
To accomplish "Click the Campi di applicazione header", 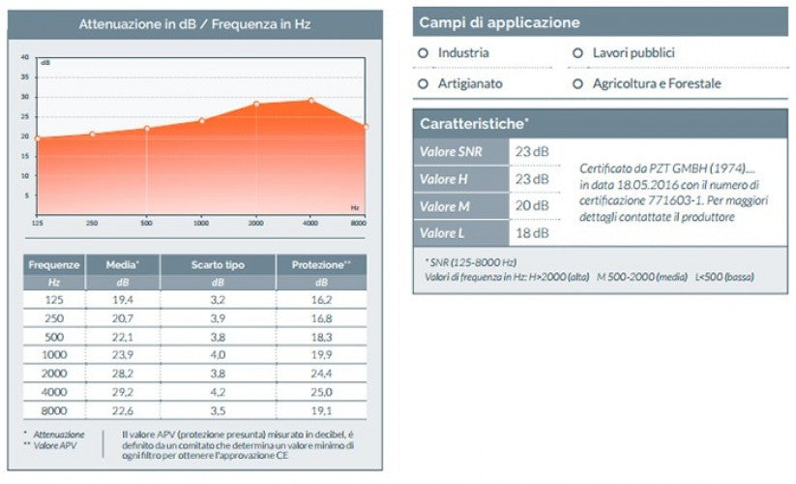I will click(500, 22).
